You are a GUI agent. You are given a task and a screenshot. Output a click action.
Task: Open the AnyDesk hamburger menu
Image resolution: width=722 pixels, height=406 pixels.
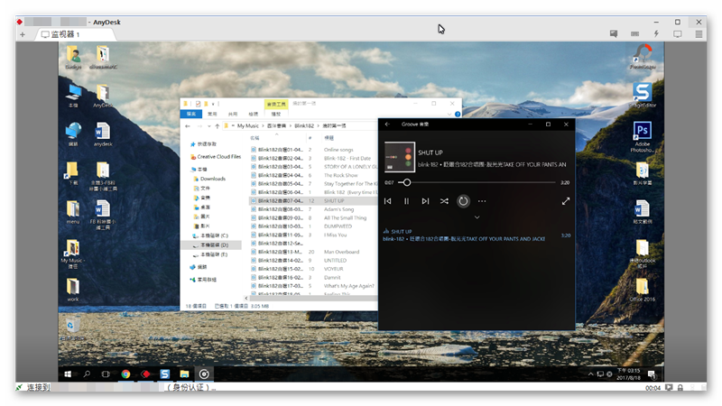[699, 33]
